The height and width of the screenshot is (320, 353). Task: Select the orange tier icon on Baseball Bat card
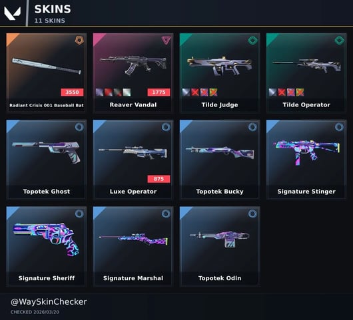pyautogui.click(x=79, y=41)
